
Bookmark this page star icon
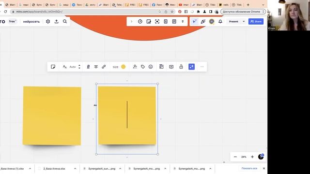(x=172, y=12)
